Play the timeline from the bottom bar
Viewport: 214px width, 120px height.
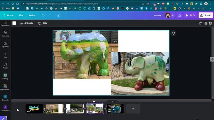click(18, 110)
